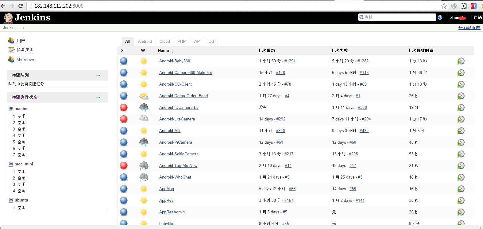
Task: Open the 用户 page from sidebar
Action: pyautogui.click(x=21, y=41)
